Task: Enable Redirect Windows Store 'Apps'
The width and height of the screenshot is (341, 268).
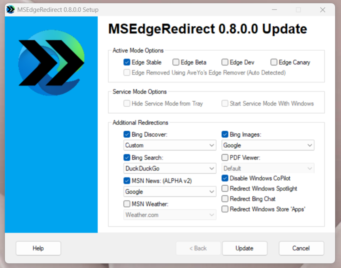Action: [225, 209]
